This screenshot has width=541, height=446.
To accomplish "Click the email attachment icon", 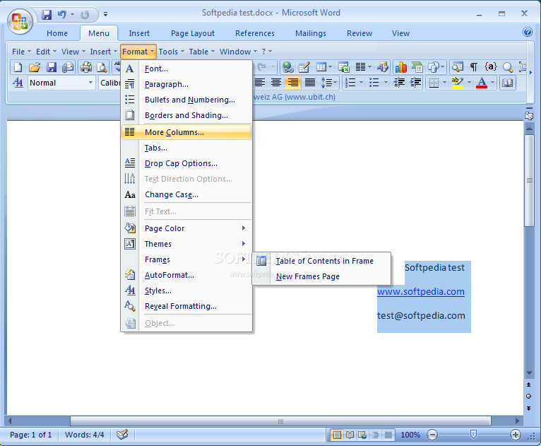I will [68, 67].
